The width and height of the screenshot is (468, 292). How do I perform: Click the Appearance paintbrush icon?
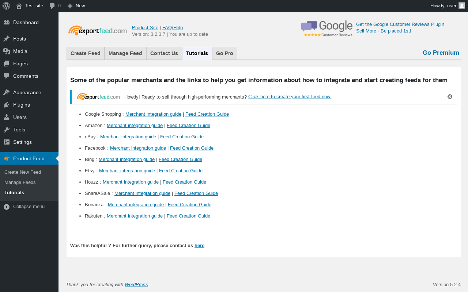(x=7, y=92)
